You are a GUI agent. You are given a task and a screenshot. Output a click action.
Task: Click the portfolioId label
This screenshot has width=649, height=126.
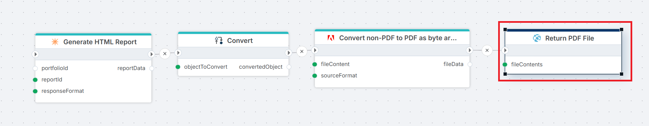tap(55, 68)
